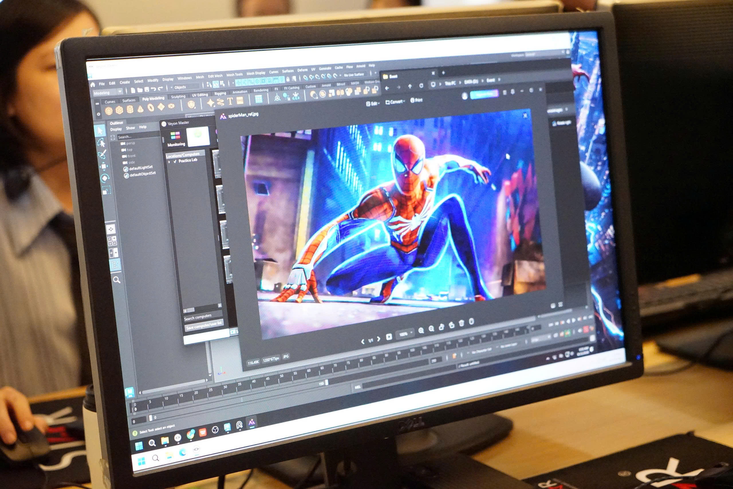
Task: Click the Redo arrow in Maya status line
Action: point(160,89)
